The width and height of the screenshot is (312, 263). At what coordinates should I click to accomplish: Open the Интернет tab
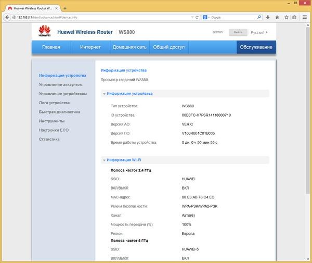click(x=90, y=47)
